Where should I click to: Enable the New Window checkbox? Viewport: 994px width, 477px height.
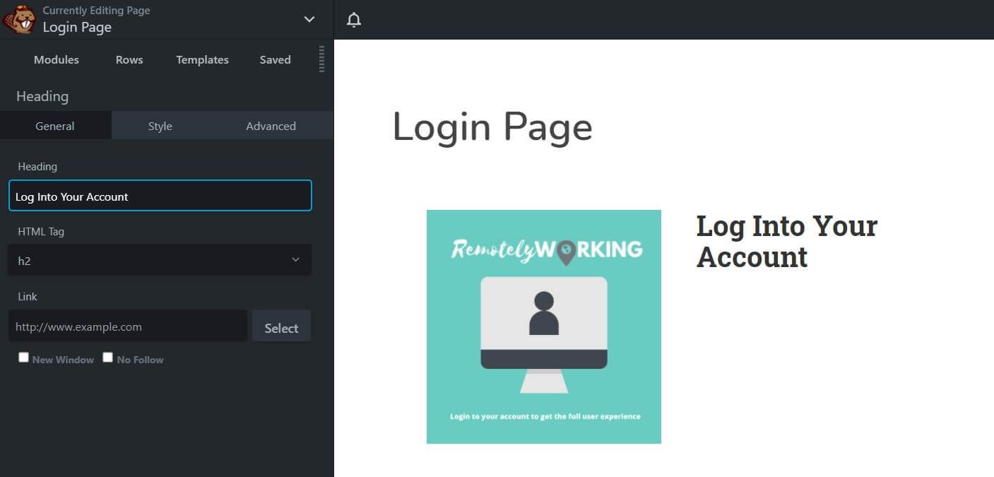pyautogui.click(x=23, y=358)
